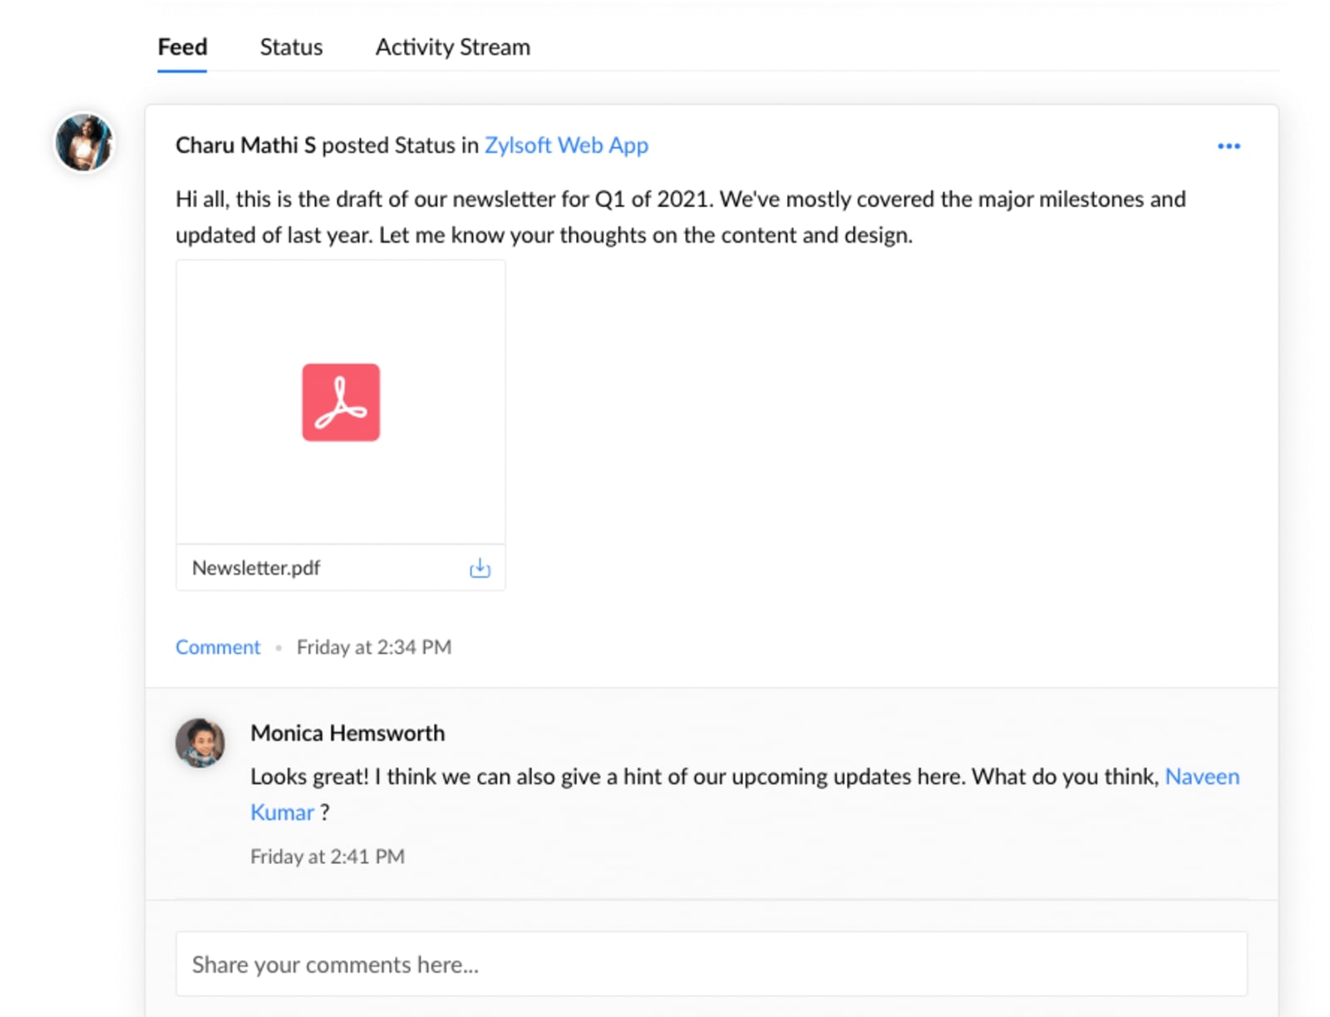Switch to the Status tab
Viewport: 1330px width, 1017px height.
(x=290, y=47)
